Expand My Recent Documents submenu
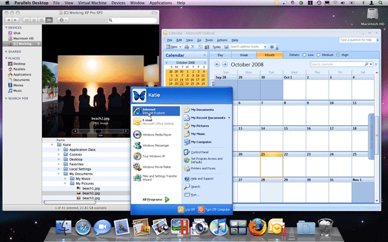The image size is (388, 242). click(208, 118)
